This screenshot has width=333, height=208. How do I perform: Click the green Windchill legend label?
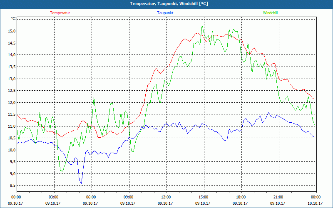[270, 13]
